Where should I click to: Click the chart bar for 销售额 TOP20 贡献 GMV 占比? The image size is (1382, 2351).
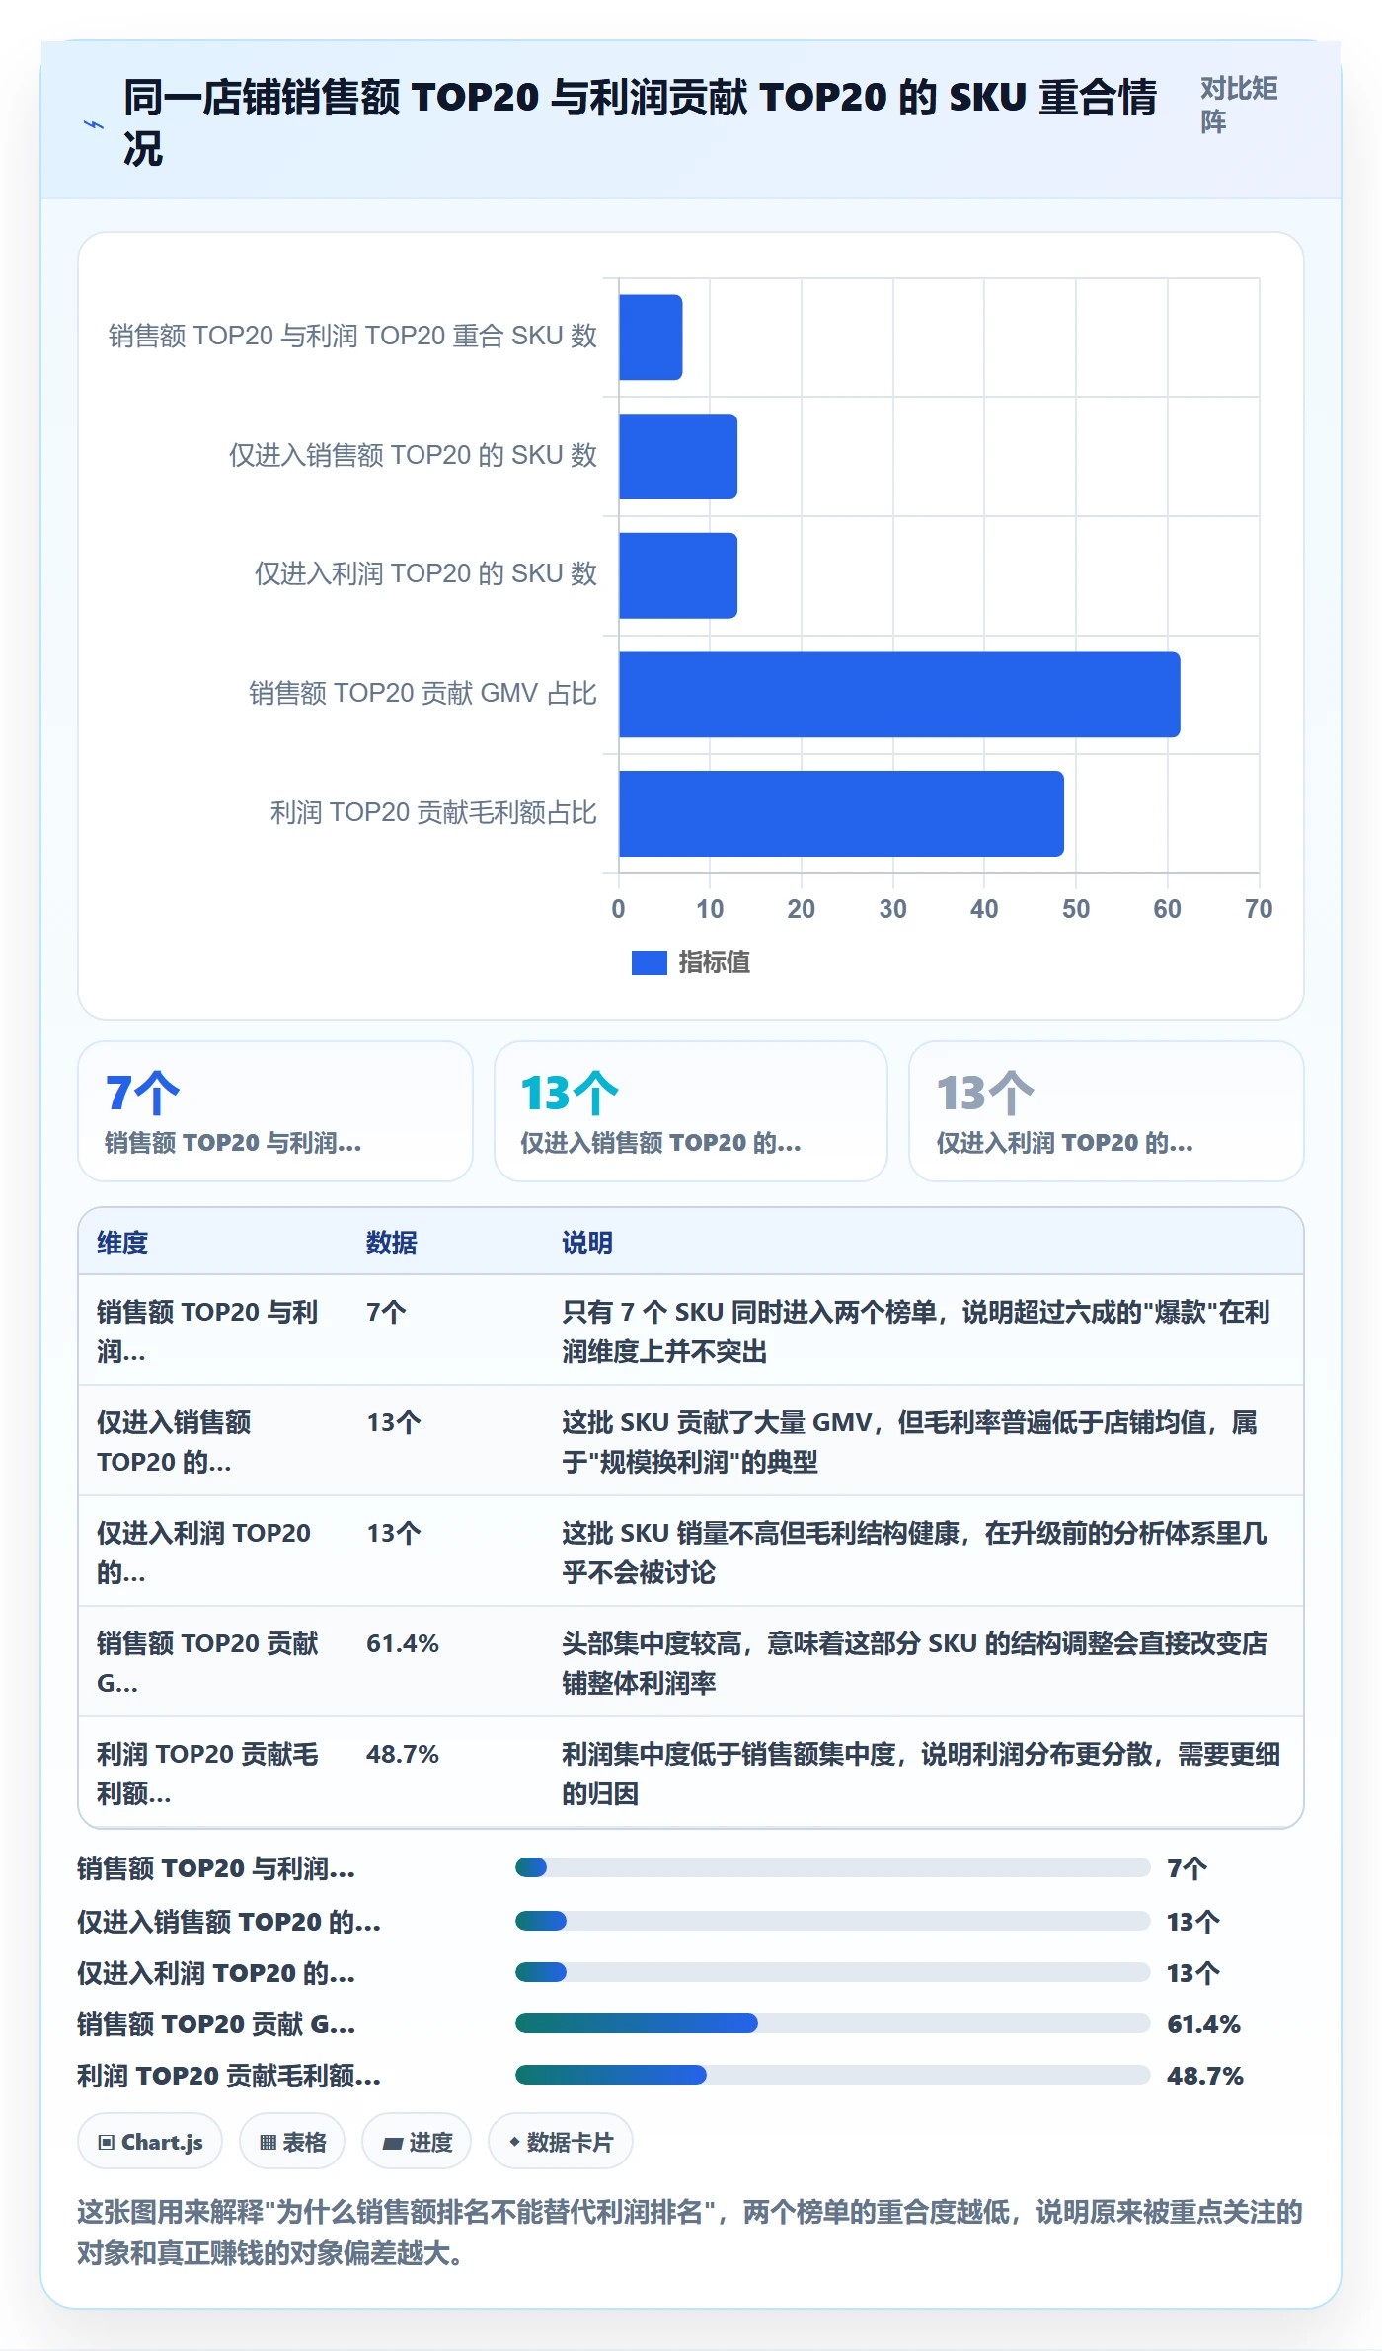pos(899,695)
